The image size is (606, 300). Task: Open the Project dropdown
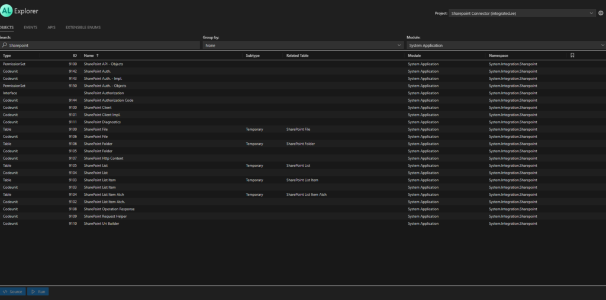(x=521, y=12)
